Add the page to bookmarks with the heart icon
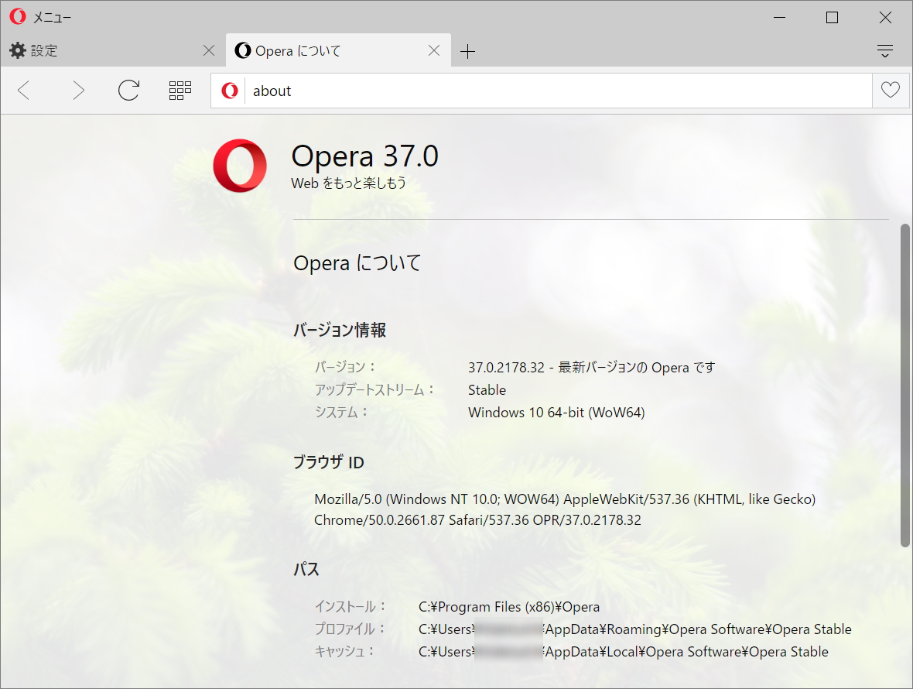Viewport: 913px width, 689px height. point(890,91)
